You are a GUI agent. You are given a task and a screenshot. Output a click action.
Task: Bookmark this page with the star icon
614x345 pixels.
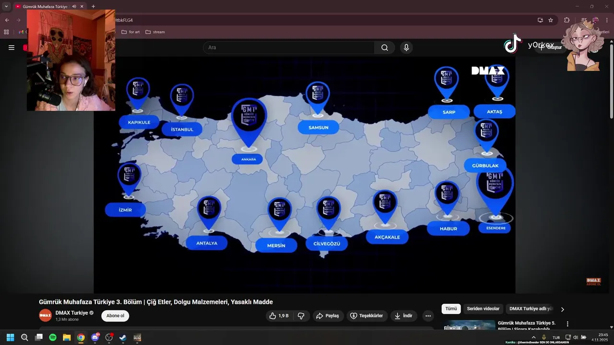coord(551,20)
